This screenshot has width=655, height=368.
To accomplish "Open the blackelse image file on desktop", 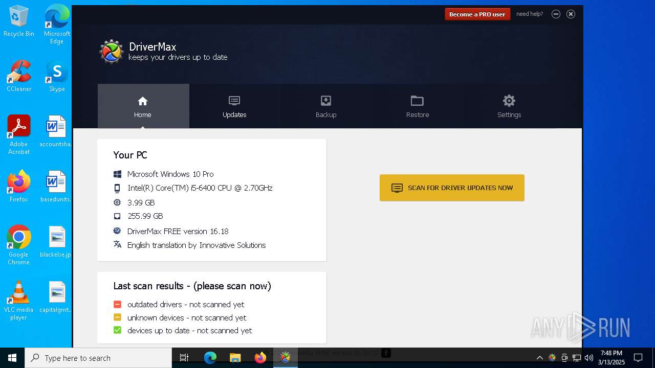I will (x=56, y=242).
